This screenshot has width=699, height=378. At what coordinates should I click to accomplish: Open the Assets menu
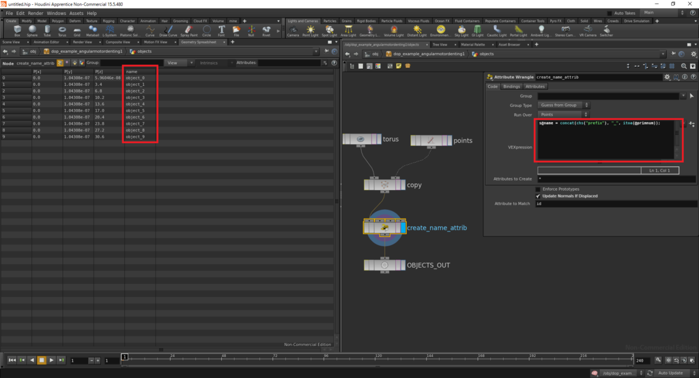click(x=76, y=14)
